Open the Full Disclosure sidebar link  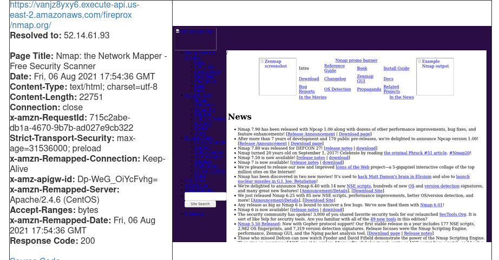pos(210,119)
